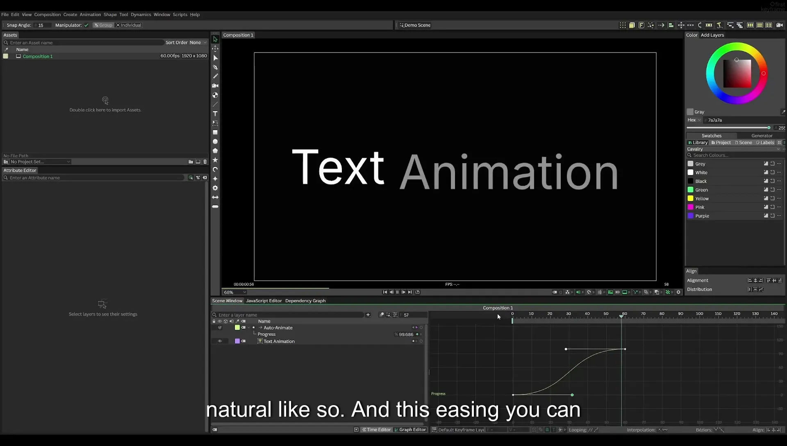The image size is (787, 446).
Task: Open the No Project Set dropdown
Action: (x=40, y=162)
